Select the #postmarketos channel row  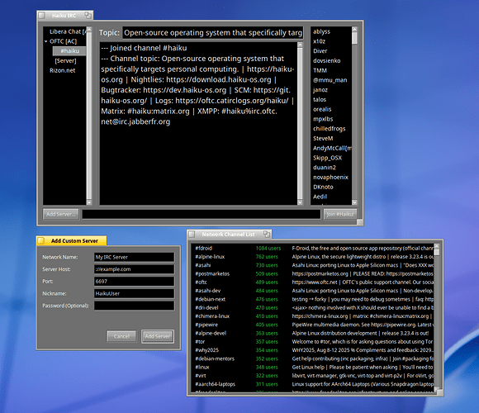[x=312, y=273]
